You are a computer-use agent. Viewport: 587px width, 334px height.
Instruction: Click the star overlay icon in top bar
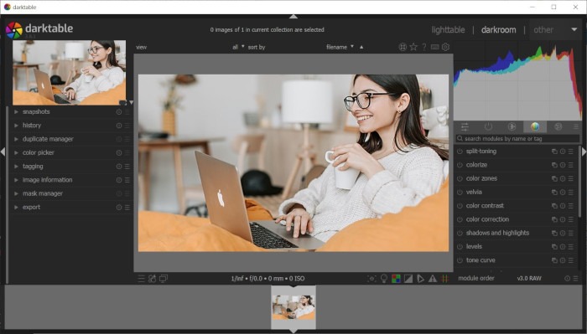[413, 47]
